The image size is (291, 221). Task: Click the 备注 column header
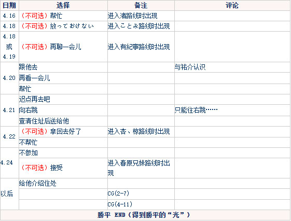pos(141,5)
